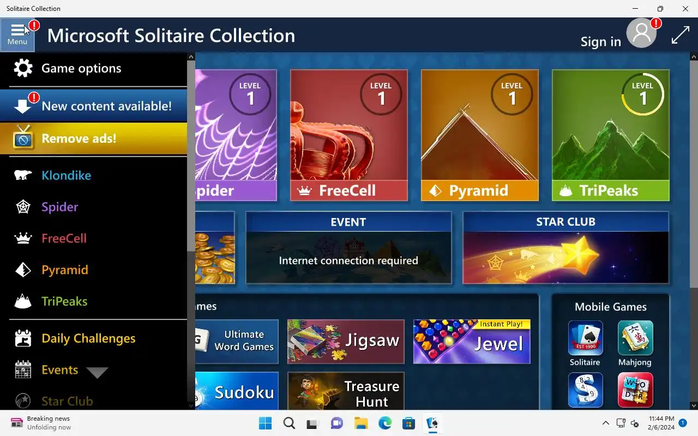Toggle full screen with the diagonal arrow icon
Viewport: 698px width, 436px height.
(x=680, y=35)
